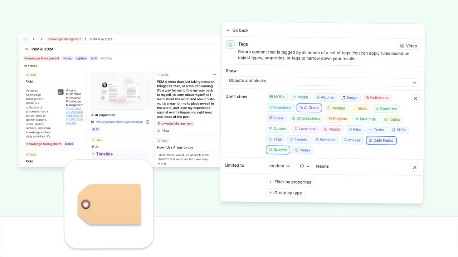
Task: Remove the Limited to rule with X
Action: pos(415,167)
